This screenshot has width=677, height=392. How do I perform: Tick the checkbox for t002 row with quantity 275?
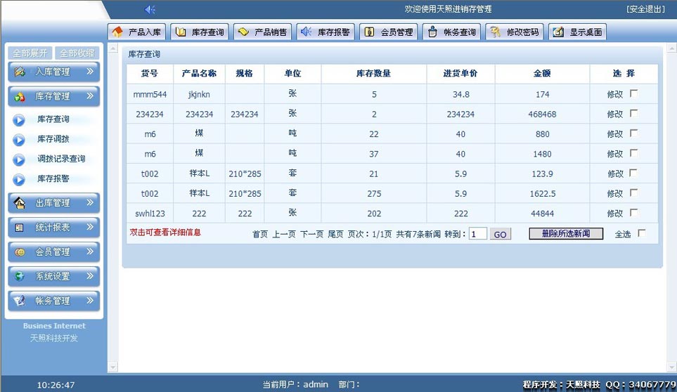coord(634,192)
